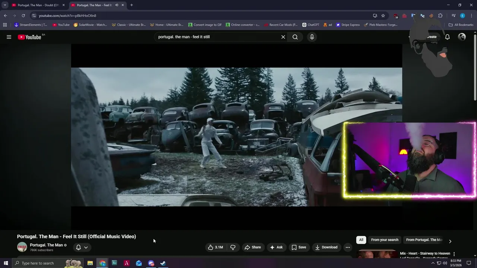477x268 pixels.
Task: Open the Pleb Masters: Forge bookmark
Action: [381, 25]
